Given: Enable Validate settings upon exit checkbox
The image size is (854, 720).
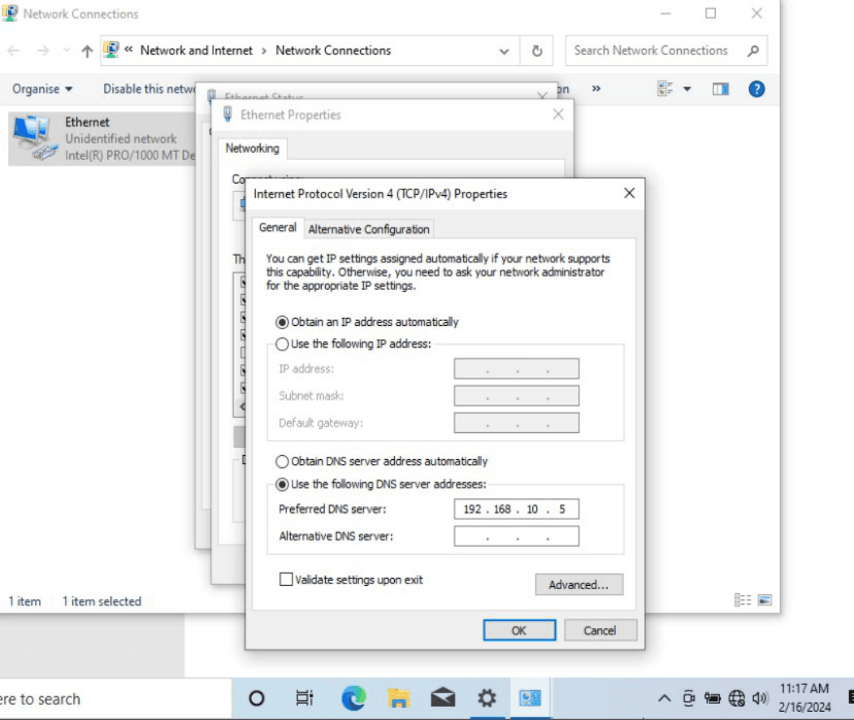Looking at the screenshot, I should (286, 579).
